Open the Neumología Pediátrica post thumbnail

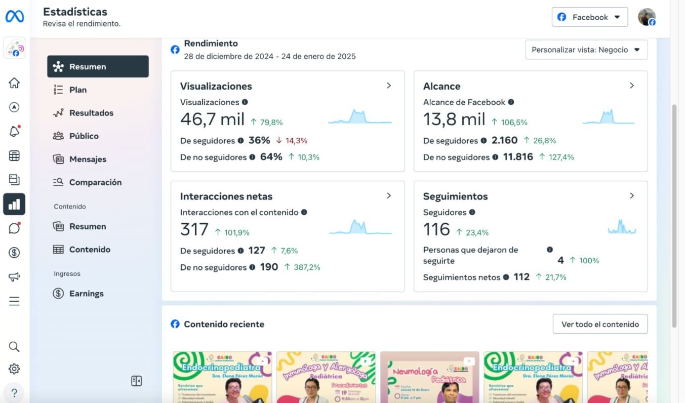pyautogui.click(x=429, y=377)
